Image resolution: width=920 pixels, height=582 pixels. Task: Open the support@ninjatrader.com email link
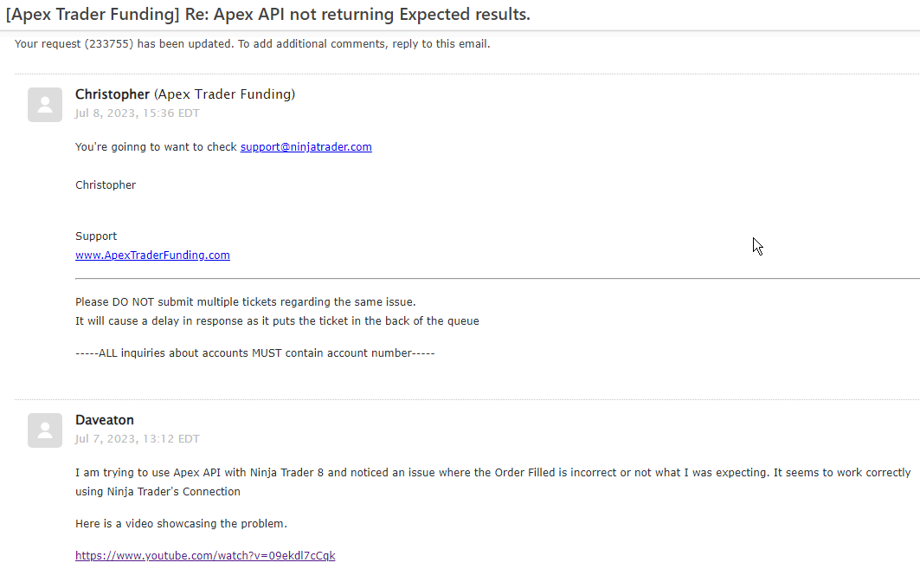coord(306,147)
